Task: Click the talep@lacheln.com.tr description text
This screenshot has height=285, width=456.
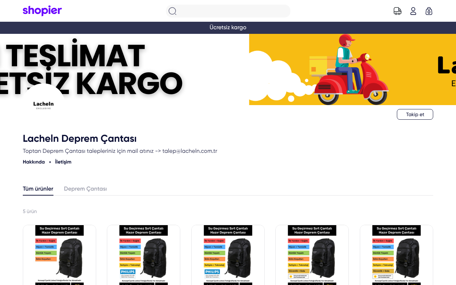Action: click(x=190, y=151)
